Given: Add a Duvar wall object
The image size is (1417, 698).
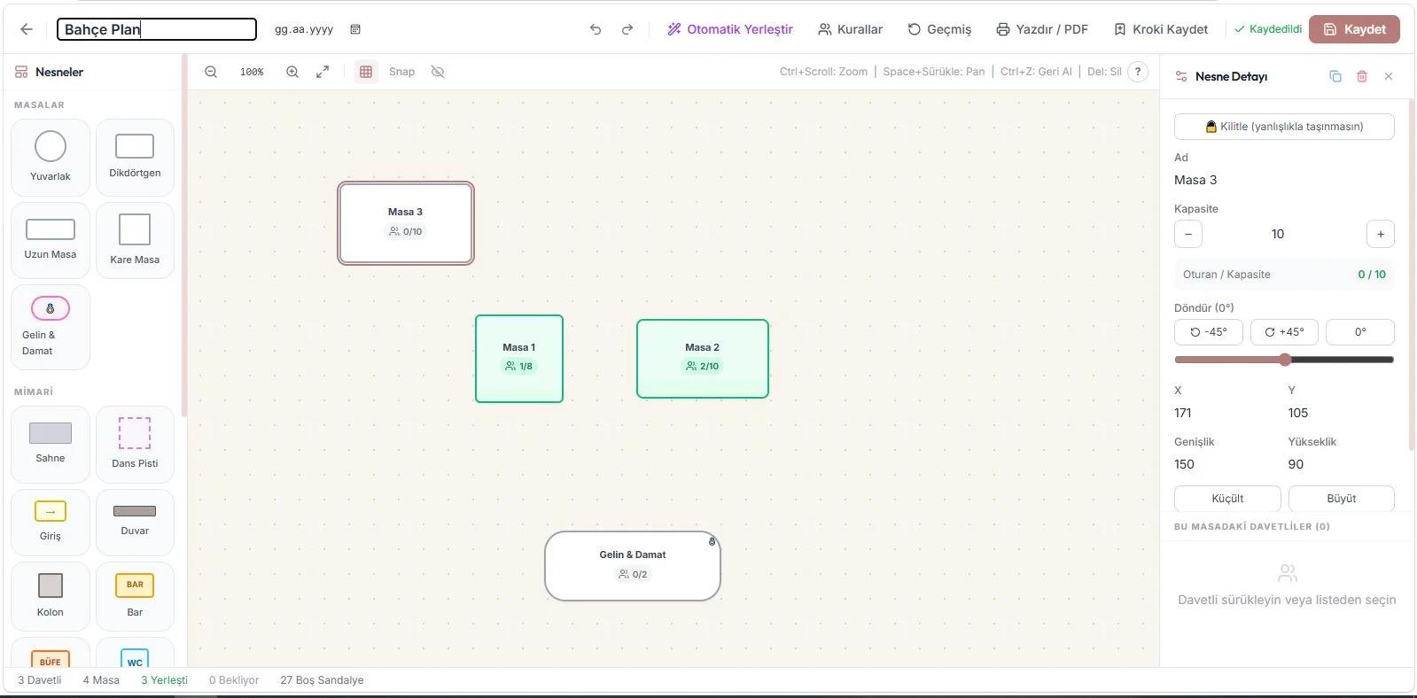Looking at the screenshot, I should [x=135, y=522].
